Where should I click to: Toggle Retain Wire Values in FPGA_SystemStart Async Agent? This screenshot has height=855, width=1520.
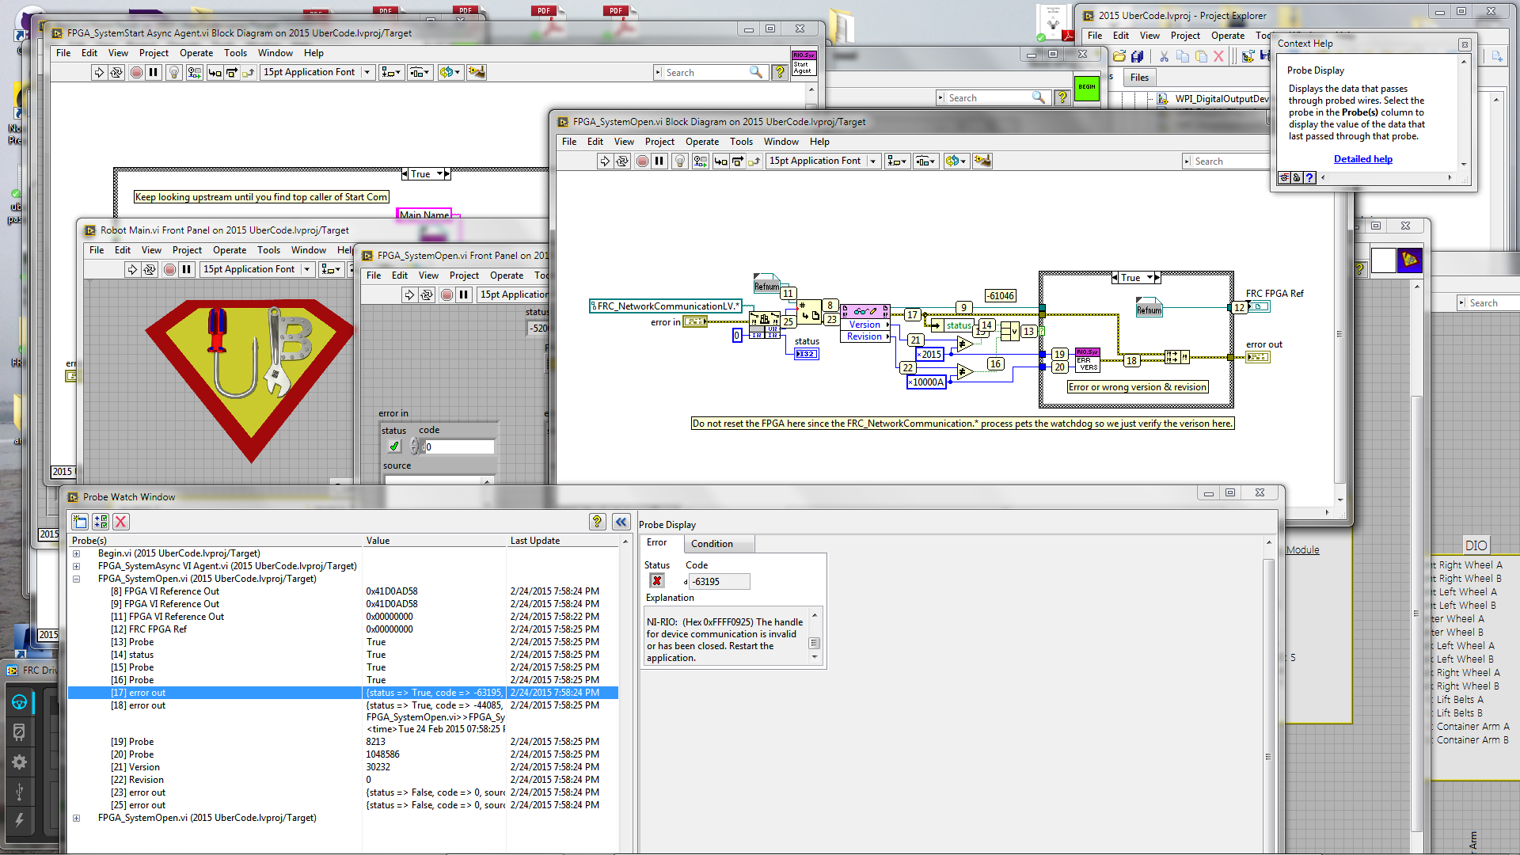coord(194,72)
